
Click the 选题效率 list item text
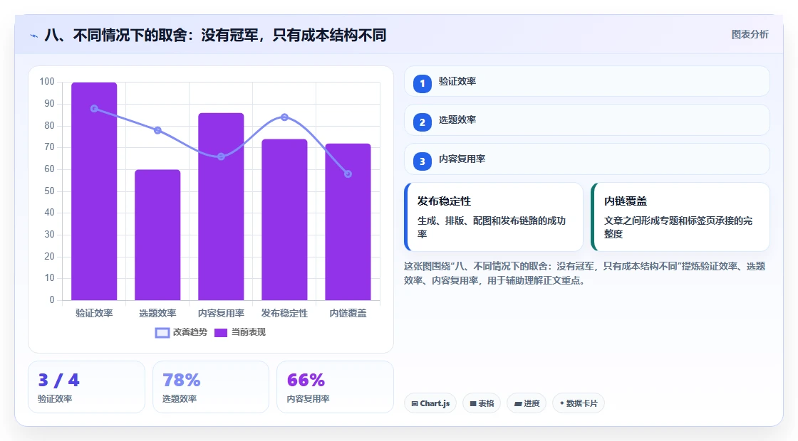pos(457,120)
